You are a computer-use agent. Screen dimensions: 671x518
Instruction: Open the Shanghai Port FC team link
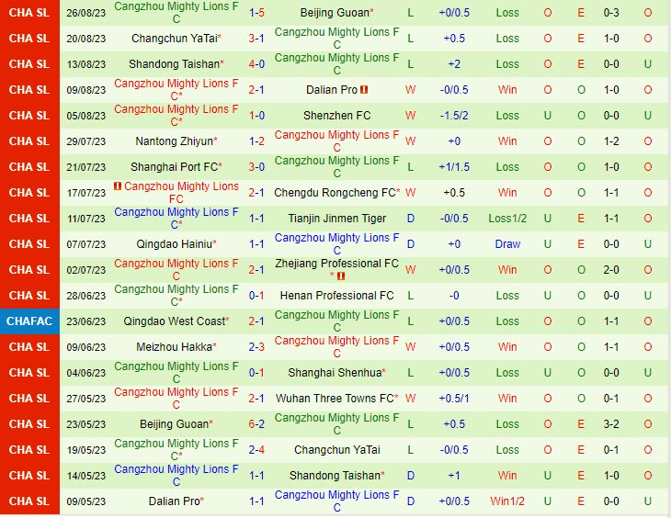(174, 167)
